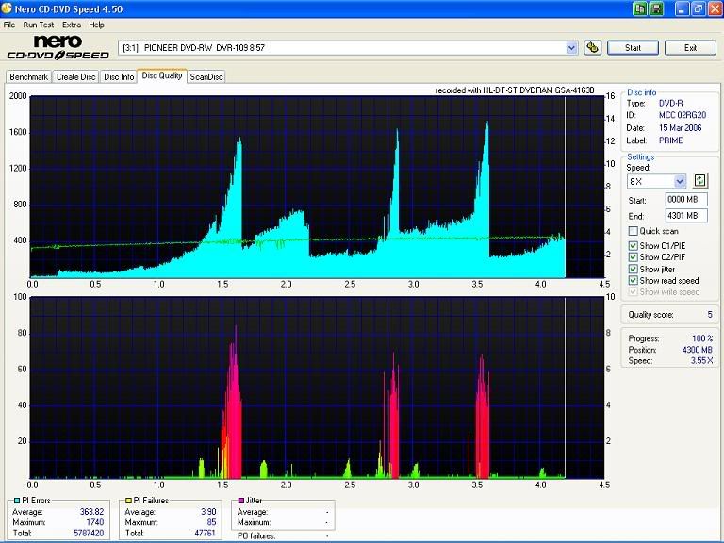Image resolution: width=724 pixels, height=543 pixels.
Task: Click the disc type DVD-R value
Action: point(670,103)
